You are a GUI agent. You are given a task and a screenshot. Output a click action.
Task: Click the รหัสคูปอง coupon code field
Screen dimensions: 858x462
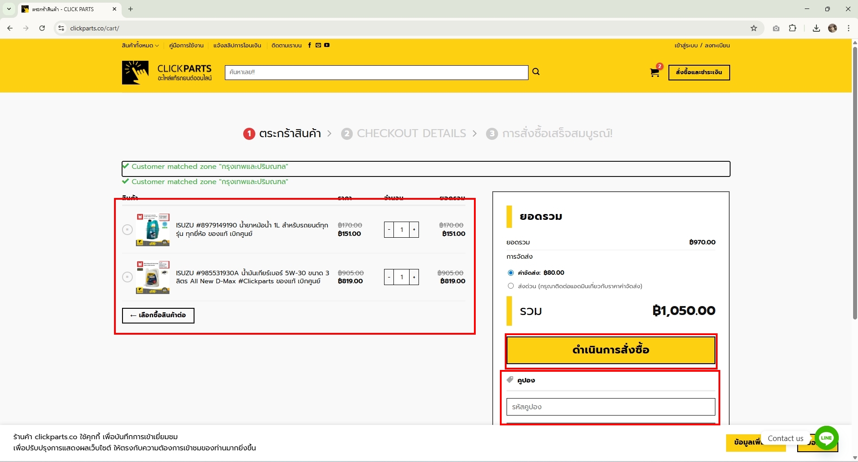point(611,407)
